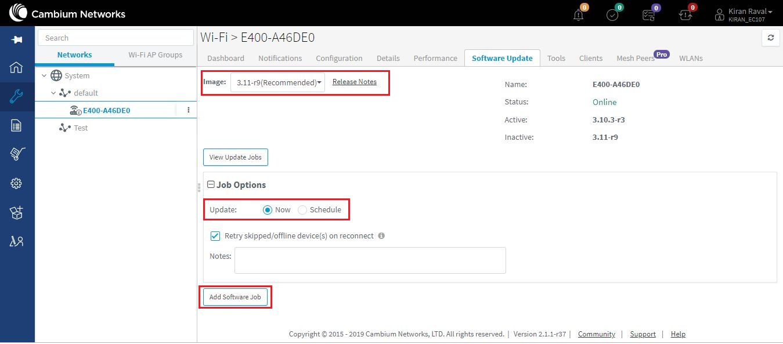Open the alarms bell icon
The image size is (783, 344).
click(x=579, y=15)
